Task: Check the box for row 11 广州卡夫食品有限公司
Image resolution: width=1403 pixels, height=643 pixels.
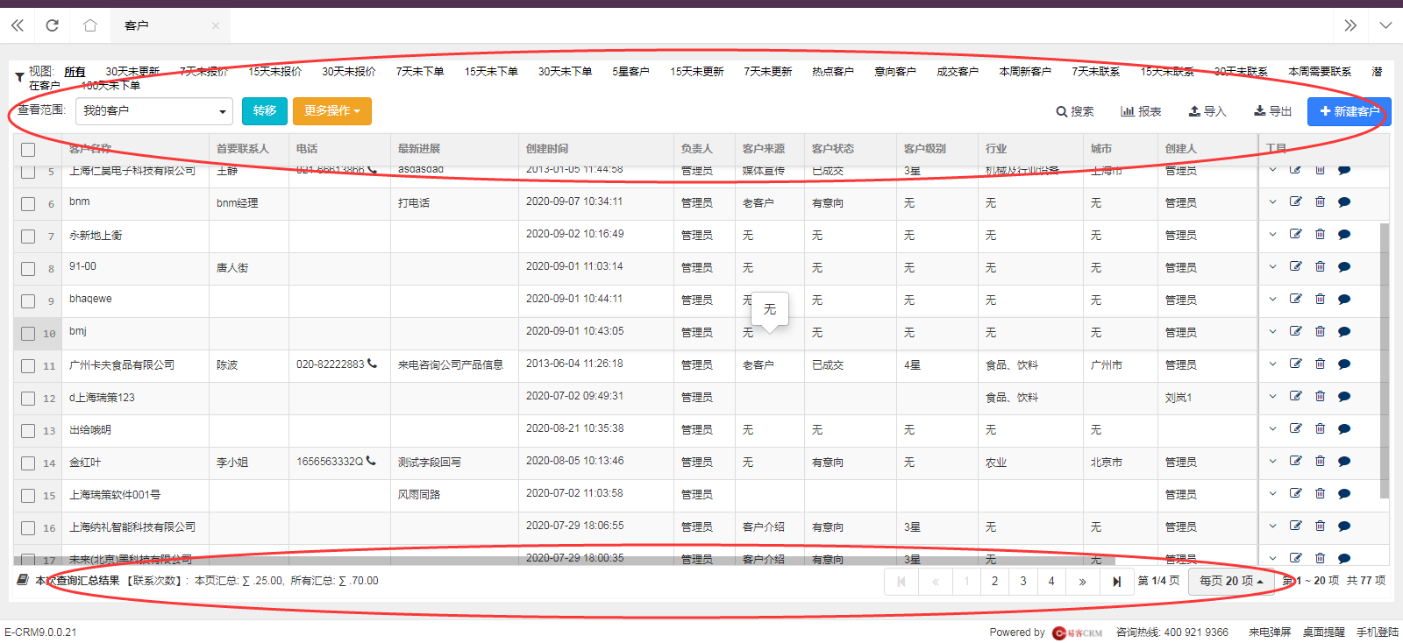Action: point(28,366)
